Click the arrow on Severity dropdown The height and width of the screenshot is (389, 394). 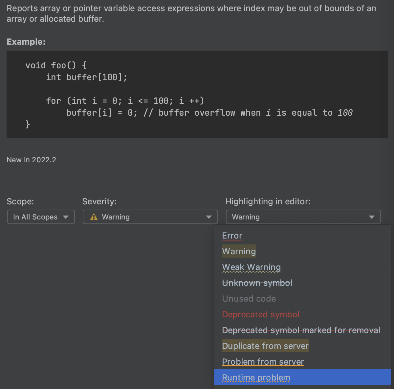click(x=208, y=217)
